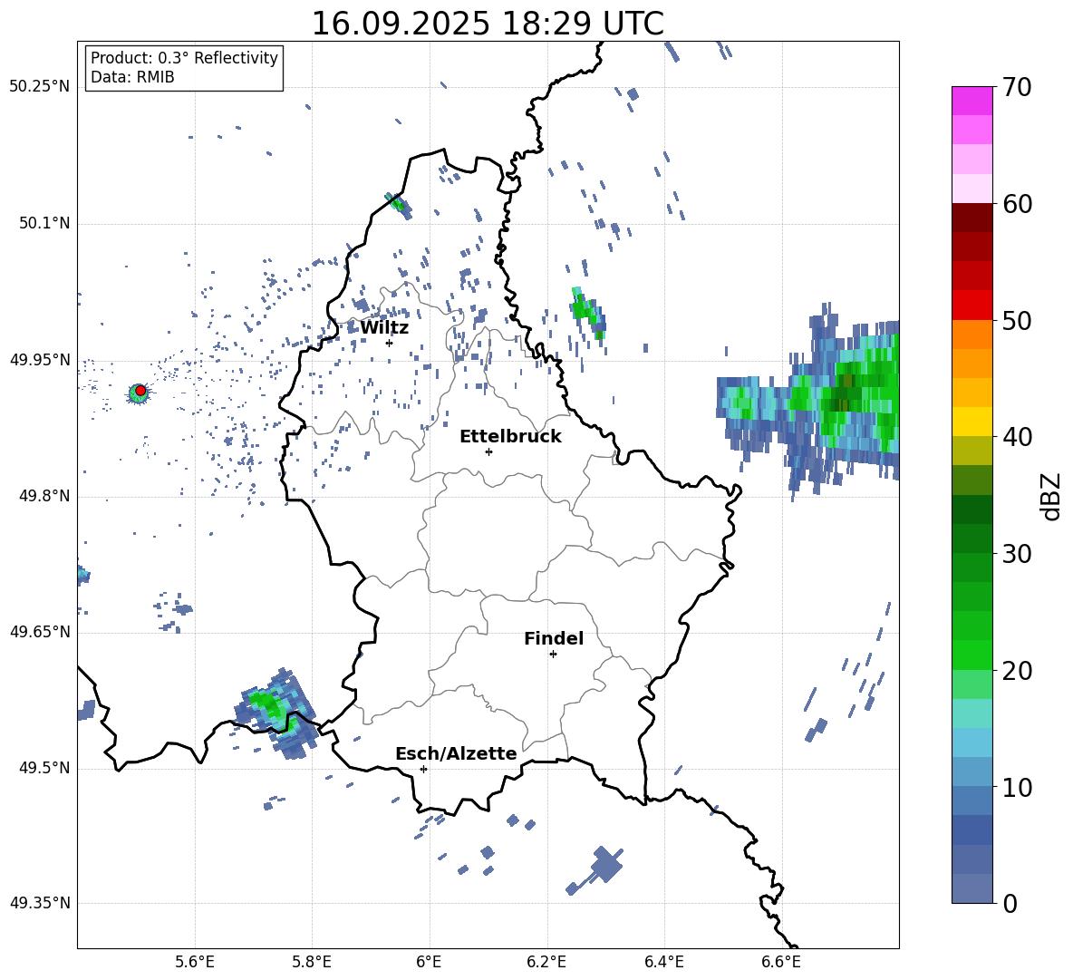
Task: Click the 49.8°N latitude label
Action: [x=44, y=496]
